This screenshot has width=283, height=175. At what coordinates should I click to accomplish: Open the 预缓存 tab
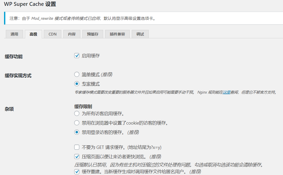92,34
